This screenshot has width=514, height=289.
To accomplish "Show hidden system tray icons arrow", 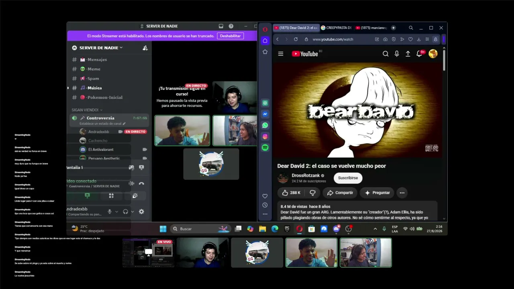I will pyautogui.click(x=375, y=229).
